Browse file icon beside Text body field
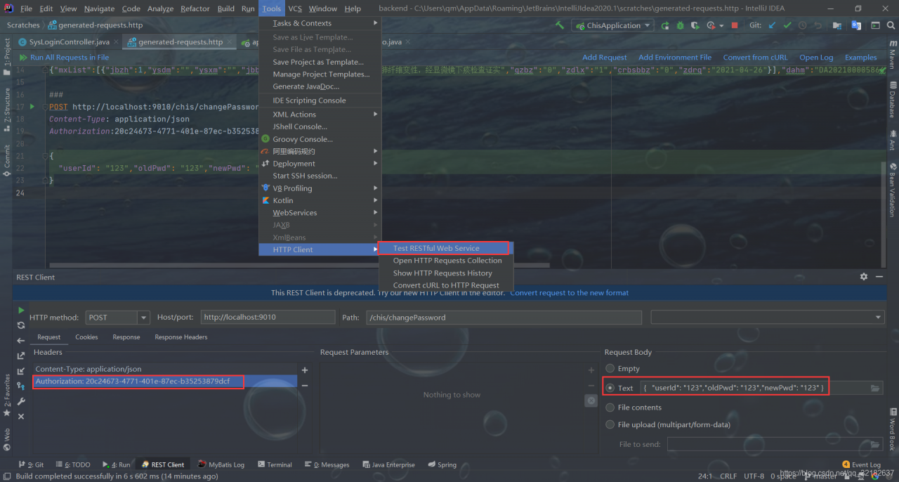Image resolution: width=899 pixels, height=482 pixels. pos(875,388)
